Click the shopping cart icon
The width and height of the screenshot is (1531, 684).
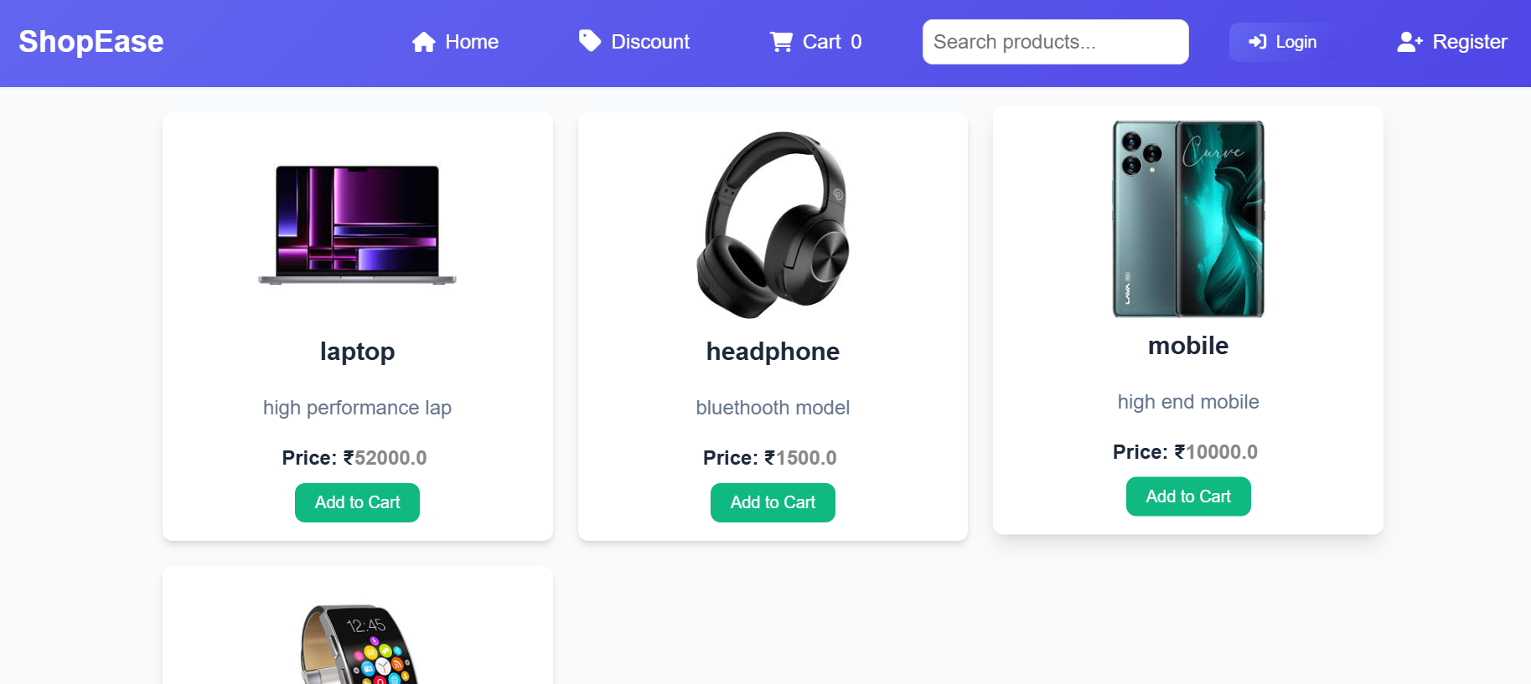point(781,42)
